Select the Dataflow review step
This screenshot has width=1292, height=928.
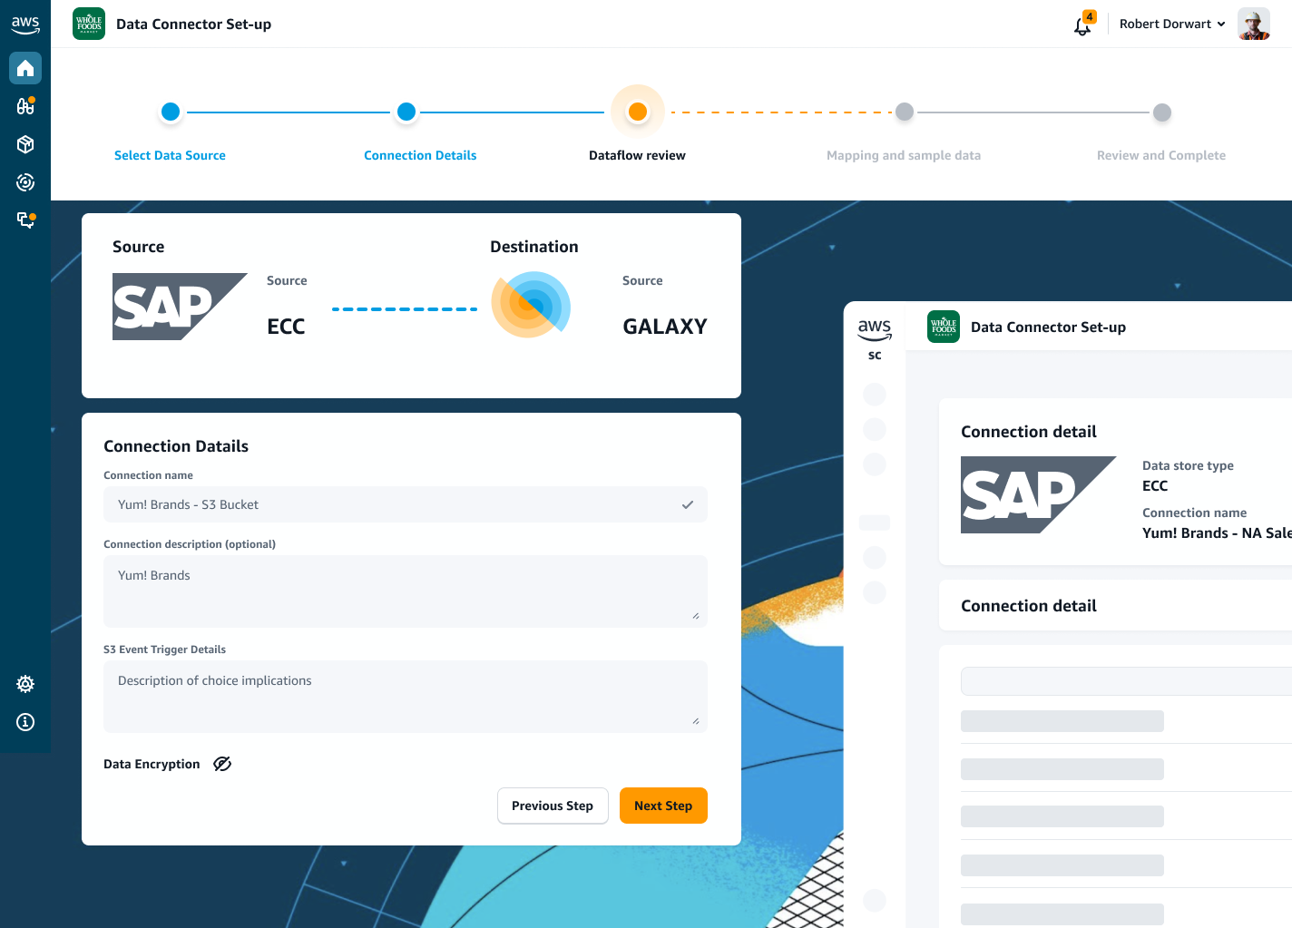coord(637,155)
